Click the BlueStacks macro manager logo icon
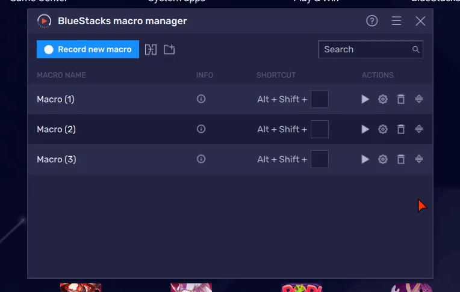460x292 pixels. coord(45,21)
